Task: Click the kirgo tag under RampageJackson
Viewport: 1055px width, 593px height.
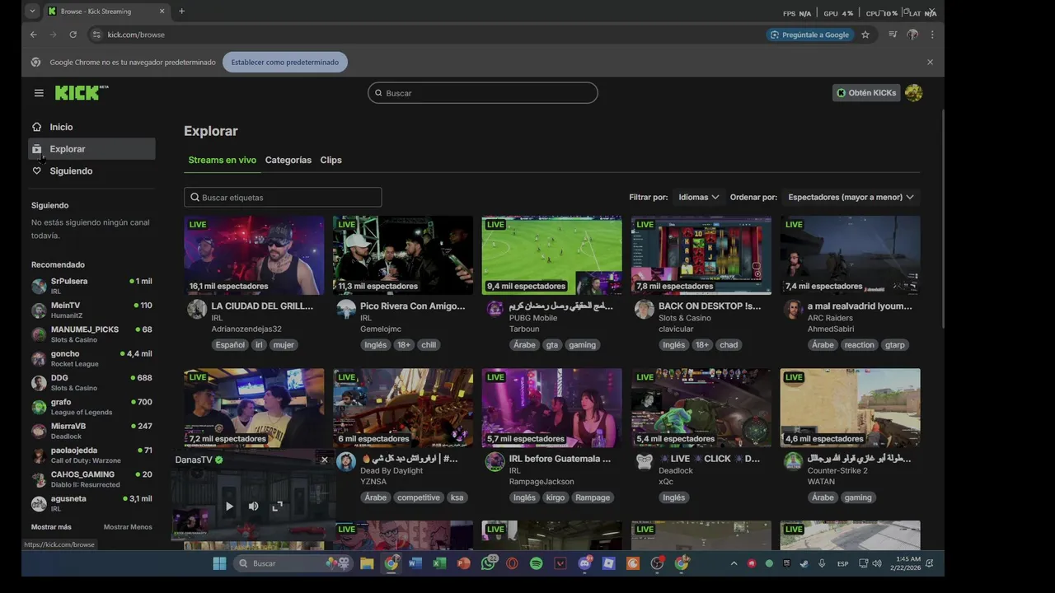Action: (x=556, y=497)
